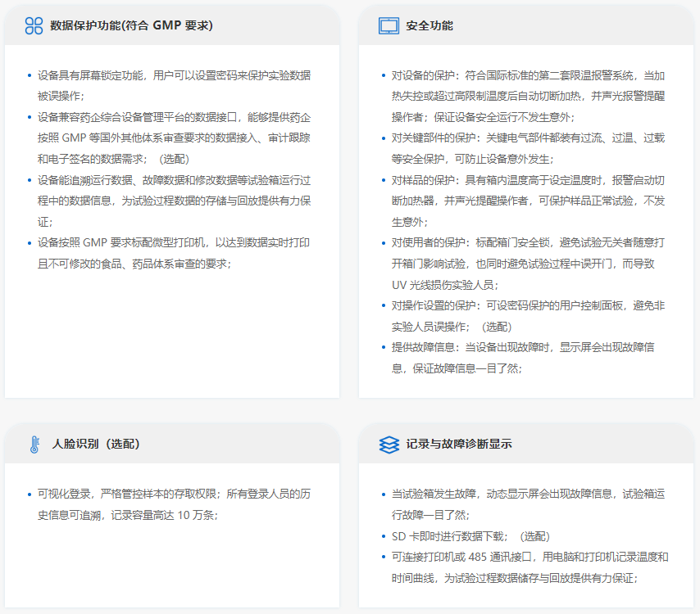Click the four-circles icon beside 数据保护功能
700x614 pixels.
pyautogui.click(x=34, y=25)
